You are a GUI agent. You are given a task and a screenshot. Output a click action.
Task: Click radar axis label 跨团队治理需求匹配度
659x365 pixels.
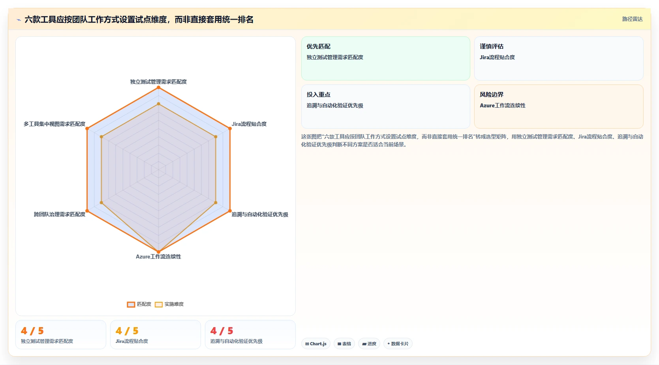[x=60, y=214]
